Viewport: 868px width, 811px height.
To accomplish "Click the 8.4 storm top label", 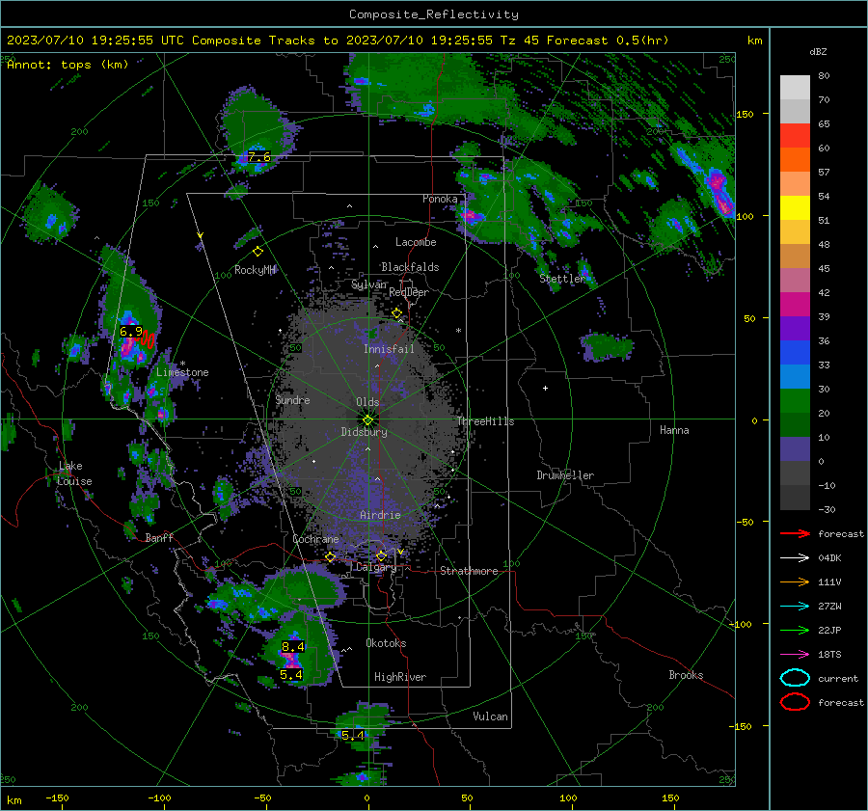I will click(x=293, y=647).
